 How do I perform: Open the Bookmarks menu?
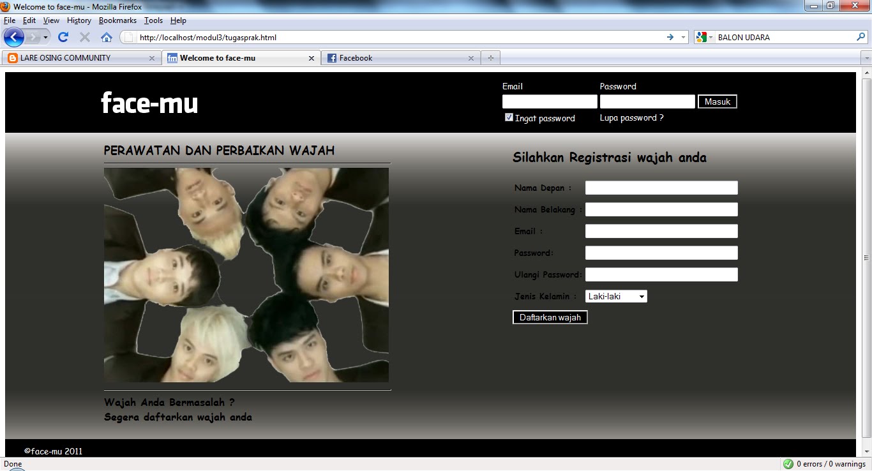point(117,20)
